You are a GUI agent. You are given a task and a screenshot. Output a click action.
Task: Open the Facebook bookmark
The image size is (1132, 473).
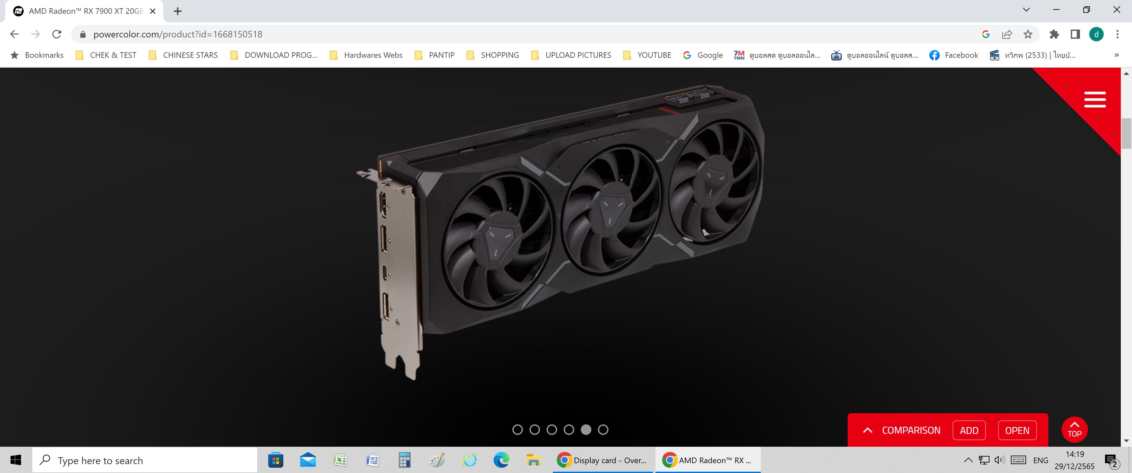(x=954, y=55)
